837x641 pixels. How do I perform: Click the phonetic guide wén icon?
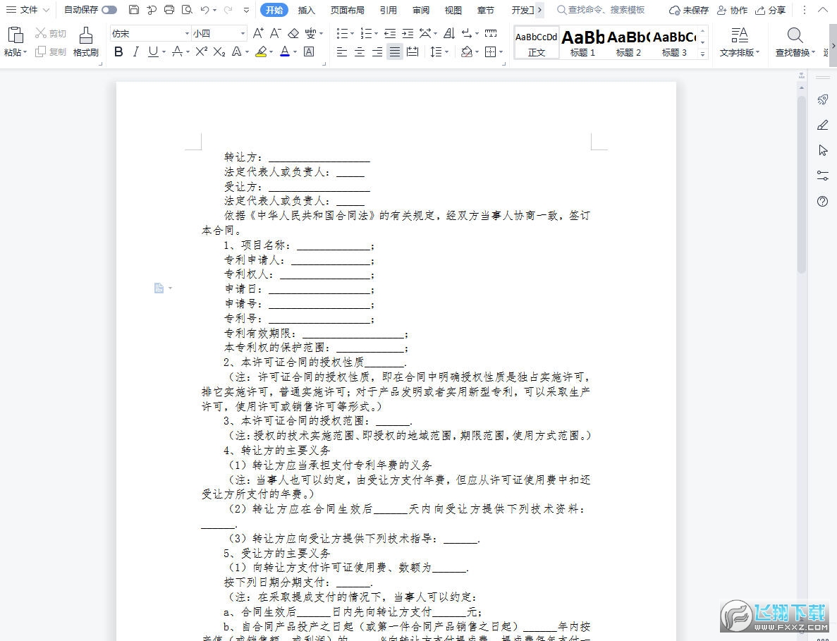coord(311,34)
